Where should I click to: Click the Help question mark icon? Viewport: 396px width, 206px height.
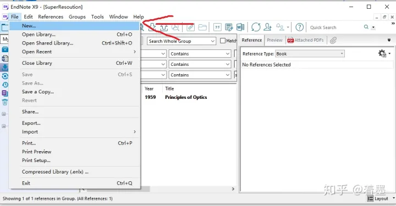coord(300,27)
